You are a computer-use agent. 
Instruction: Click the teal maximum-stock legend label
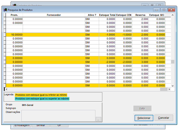pyautogui.click(x=42, y=99)
